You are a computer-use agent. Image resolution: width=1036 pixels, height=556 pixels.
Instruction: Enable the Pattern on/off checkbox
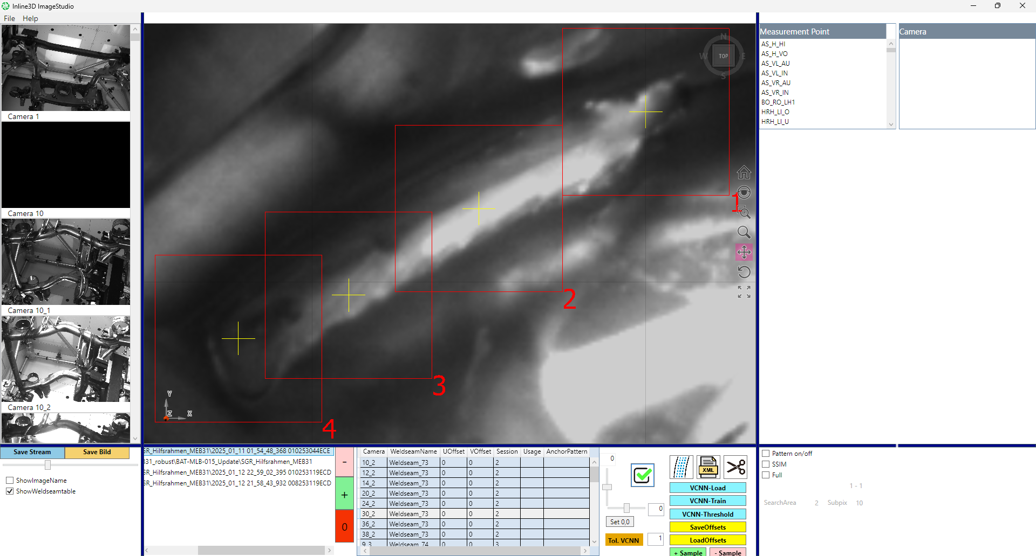[x=766, y=454]
